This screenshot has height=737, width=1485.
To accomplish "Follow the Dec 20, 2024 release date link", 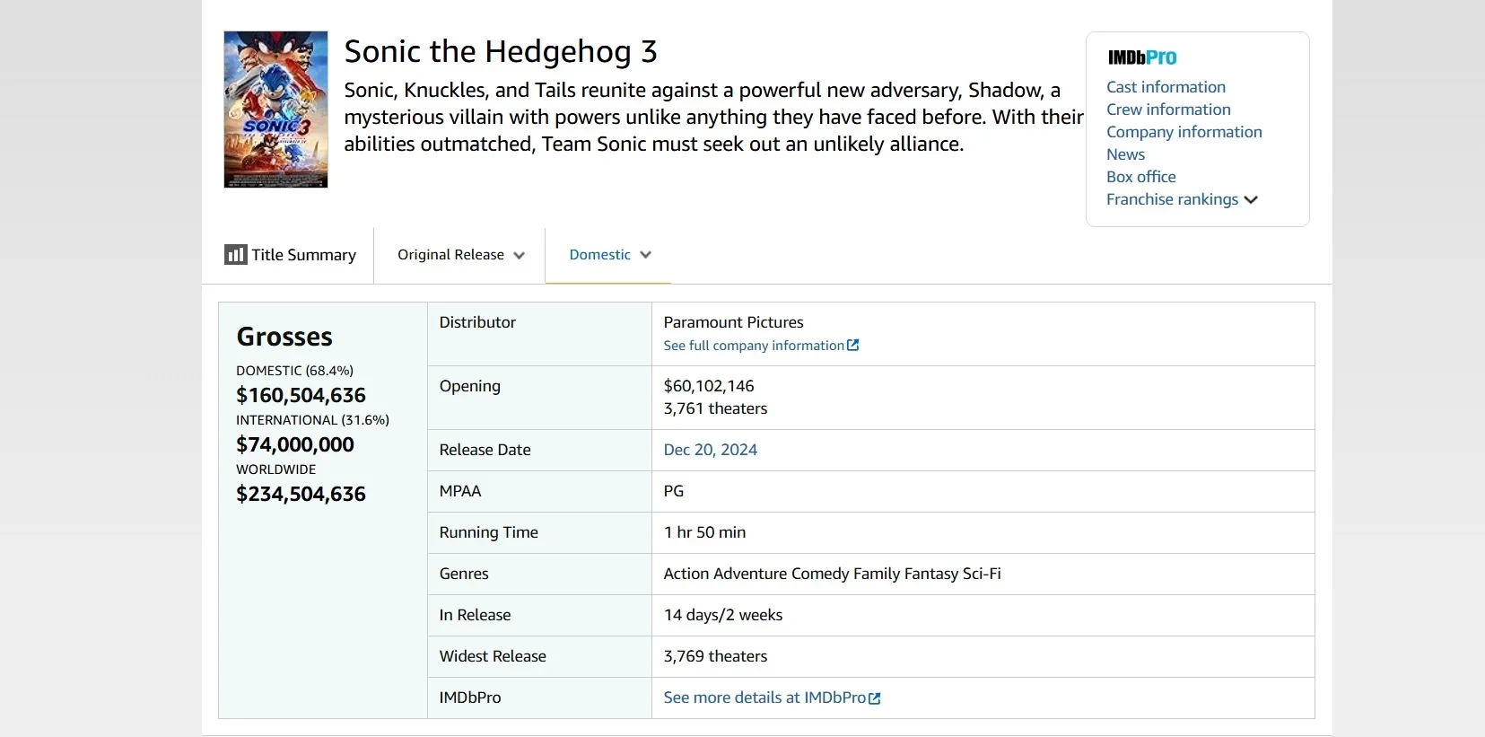I will (x=710, y=450).
